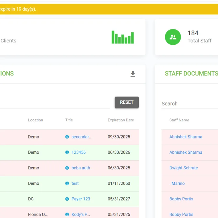The height and width of the screenshot is (218, 218).
Task: Click the RESET button
Action: (127, 102)
